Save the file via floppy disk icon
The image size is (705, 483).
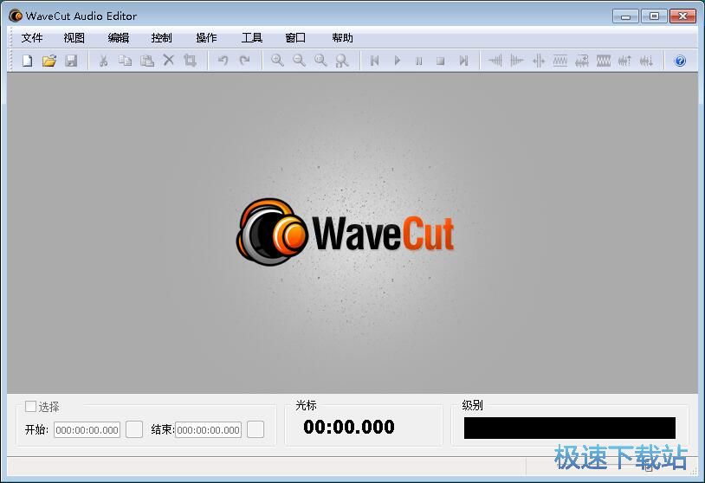click(71, 61)
